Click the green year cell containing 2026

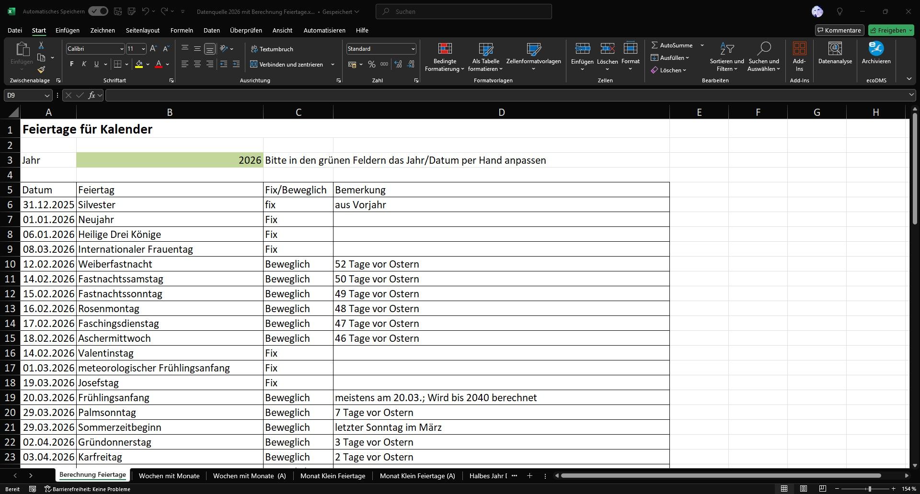(x=170, y=160)
